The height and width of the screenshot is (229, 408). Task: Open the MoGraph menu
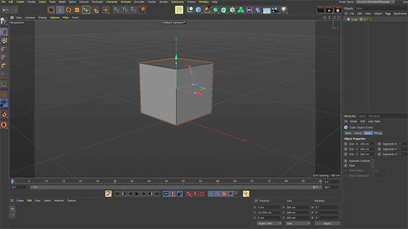click(x=97, y=2)
